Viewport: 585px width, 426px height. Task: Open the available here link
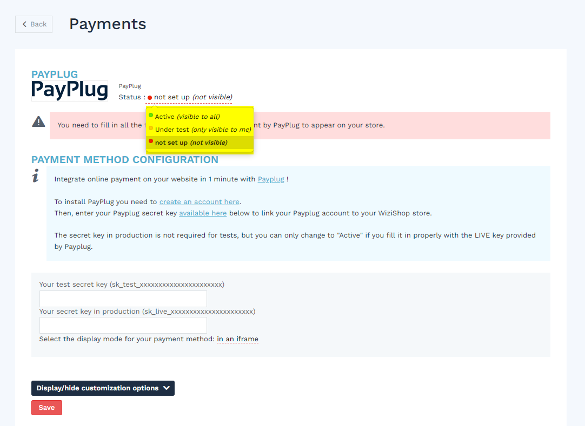[x=203, y=213]
